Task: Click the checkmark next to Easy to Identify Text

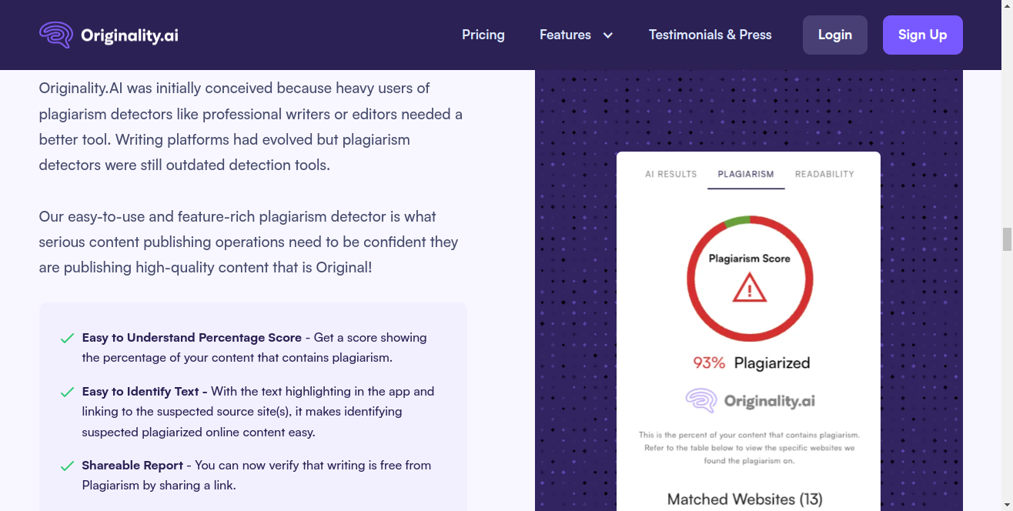Action: pos(66,392)
